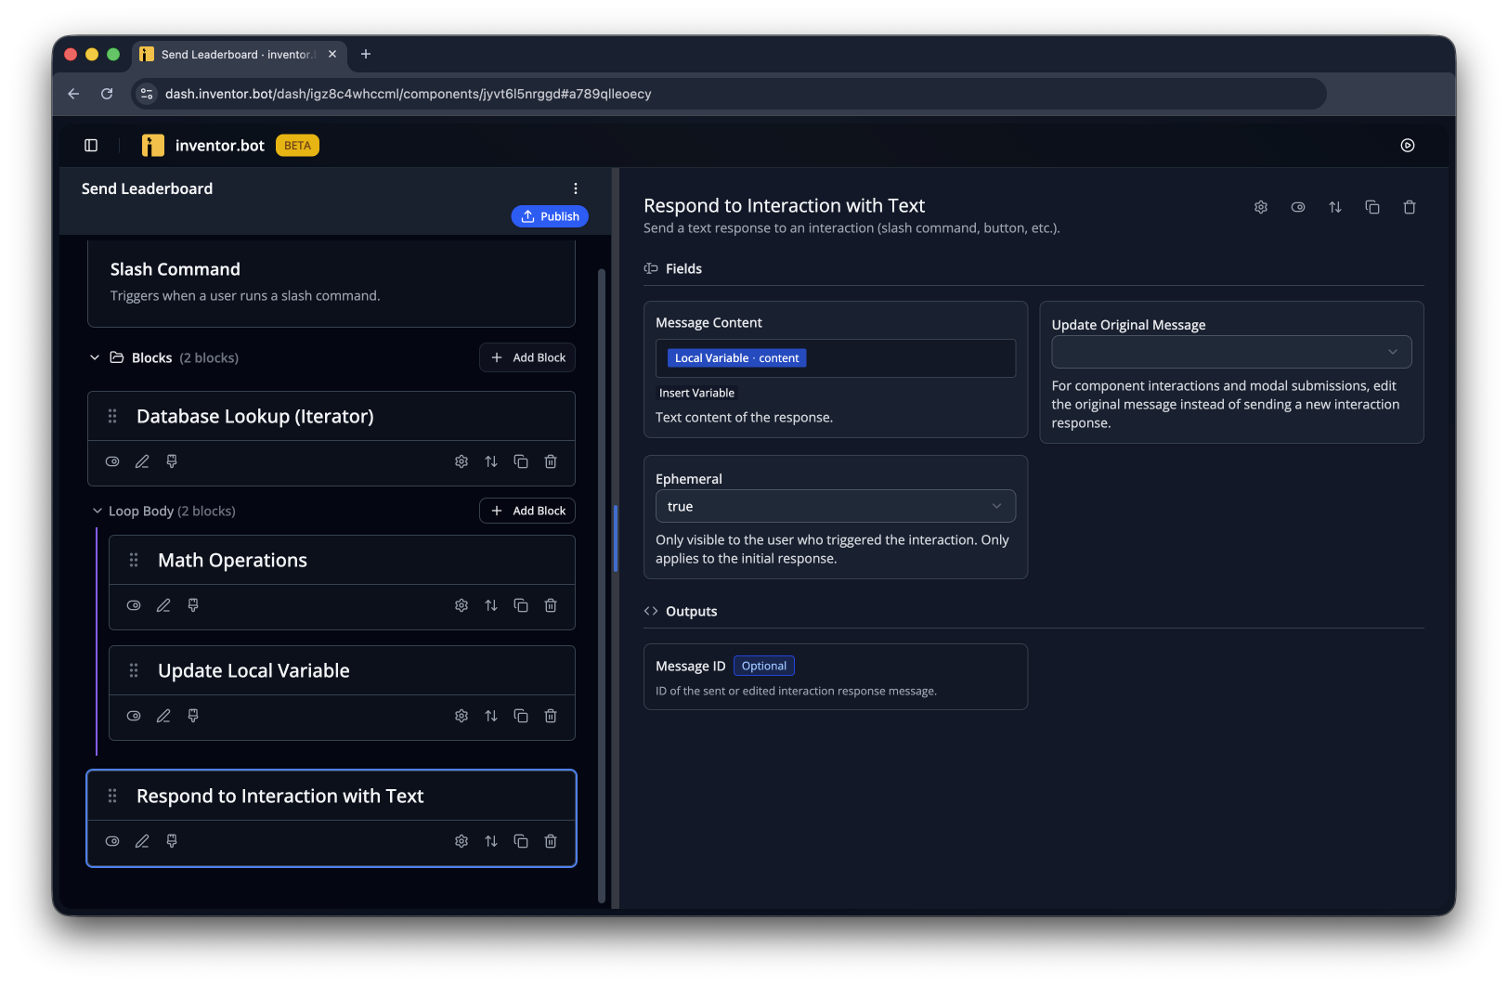Toggle the eye icon in detail panel header

pyautogui.click(x=1298, y=207)
